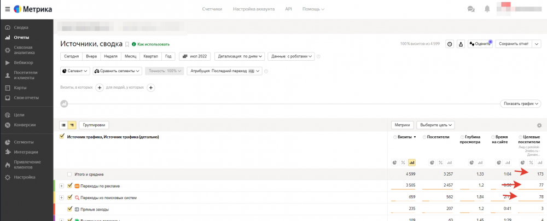The height and width of the screenshot is (221, 547).
Task: Click the clock history icon by Оценить
Action: point(450,44)
